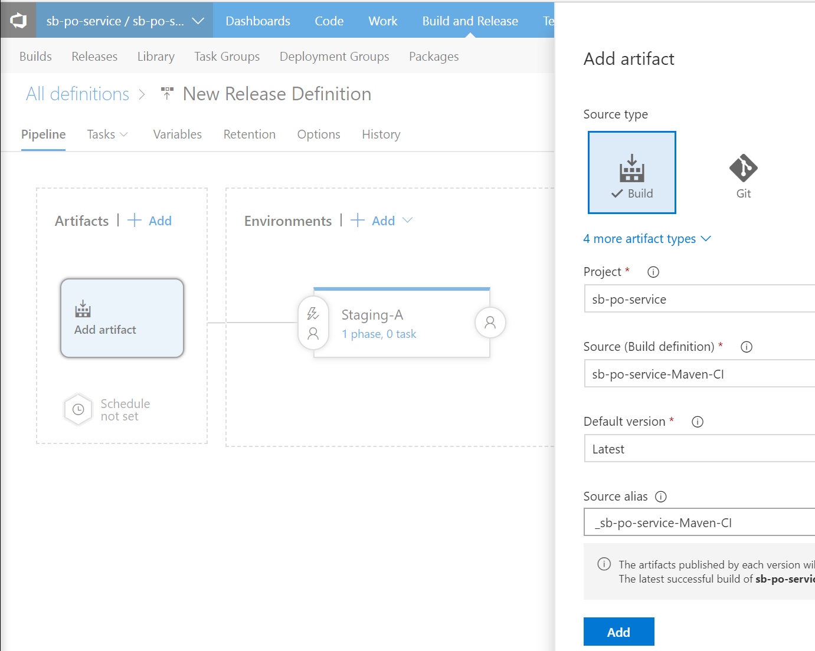Switch to the History tab
815x651 pixels.
point(381,134)
